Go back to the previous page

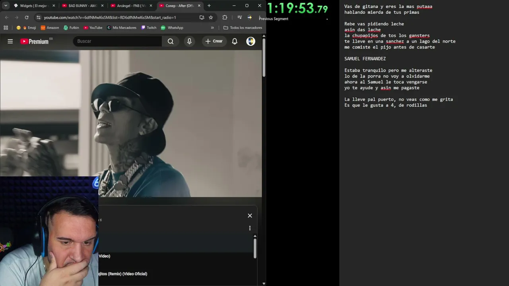pos(6,17)
